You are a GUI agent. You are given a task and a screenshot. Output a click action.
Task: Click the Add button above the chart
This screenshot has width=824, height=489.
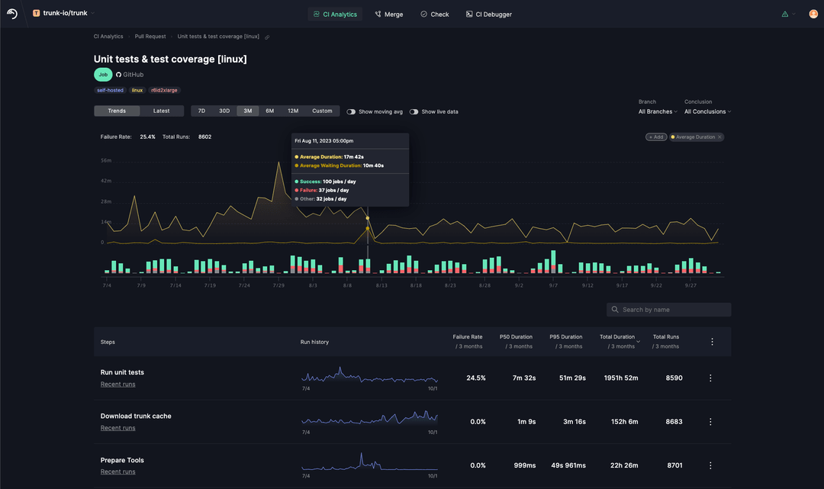coord(655,137)
